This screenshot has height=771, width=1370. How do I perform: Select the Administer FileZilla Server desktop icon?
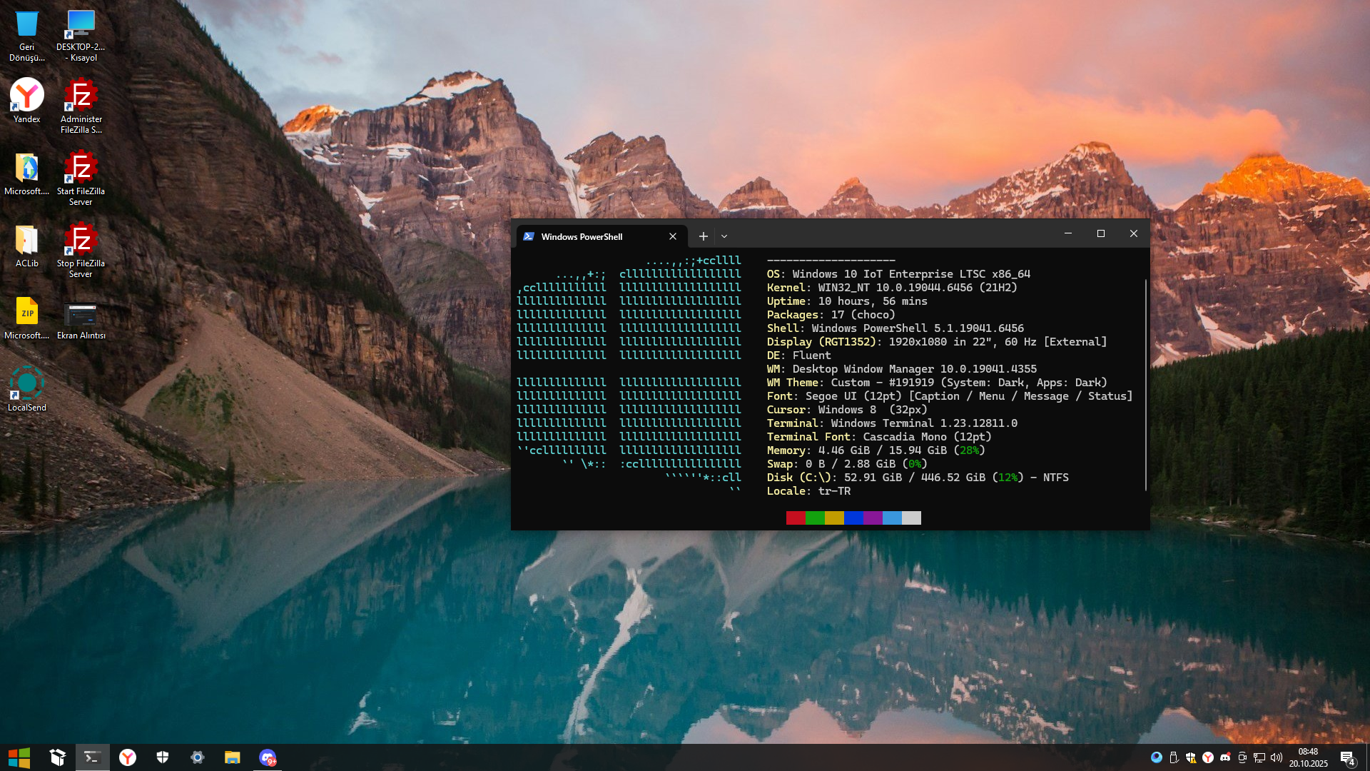click(x=81, y=106)
